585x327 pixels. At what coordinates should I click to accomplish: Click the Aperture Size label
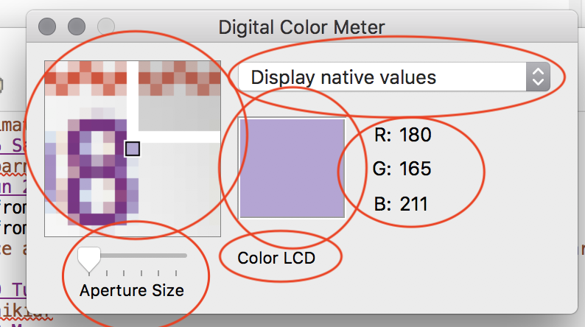click(x=132, y=289)
